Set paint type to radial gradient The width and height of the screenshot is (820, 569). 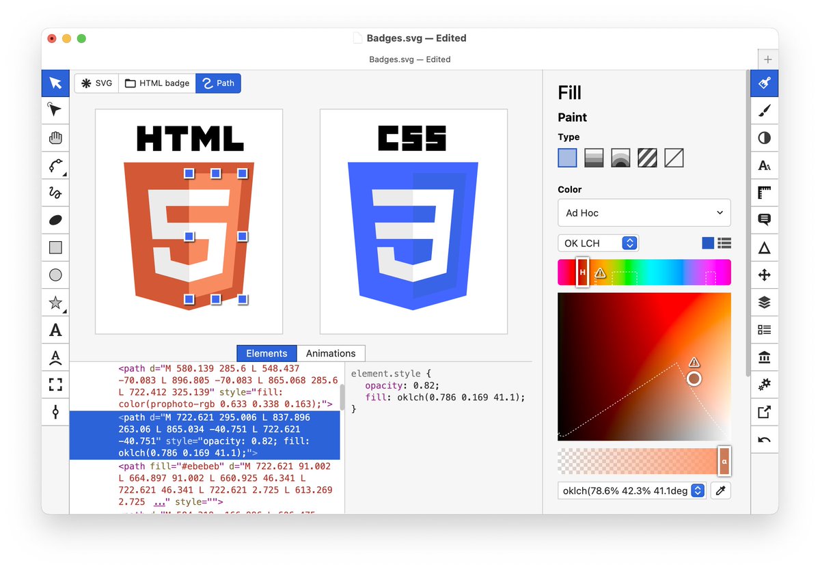click(620, 158)
